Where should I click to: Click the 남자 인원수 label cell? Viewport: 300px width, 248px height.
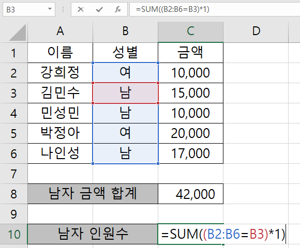pos(93,234)
